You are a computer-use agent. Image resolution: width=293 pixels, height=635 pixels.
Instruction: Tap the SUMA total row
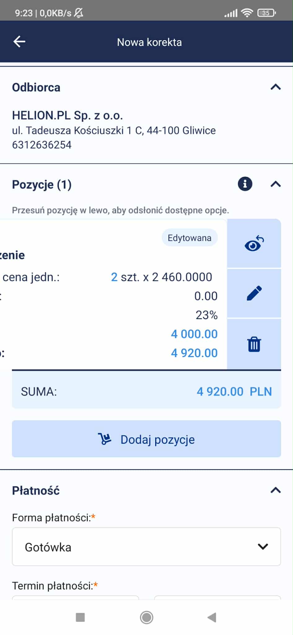click(x=146, y=391)
